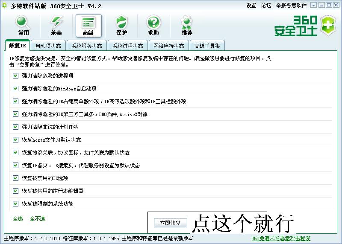Image resolution: width=342 pixels, height=244 pixels.
Task: Click the 全不选 deselect-all link
Action: click(x=37, y=218)
